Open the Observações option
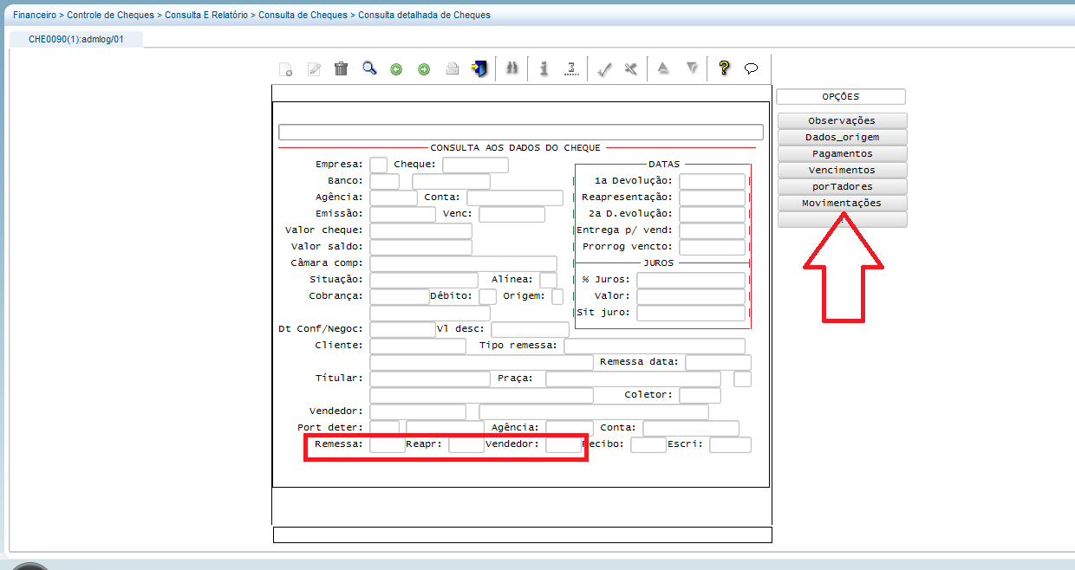 coord(842,120)
